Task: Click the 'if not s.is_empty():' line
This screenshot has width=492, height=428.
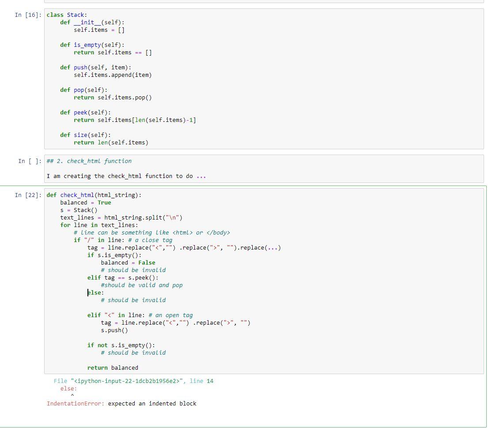Action: click(121, 345)
